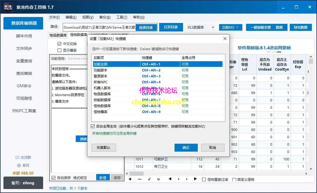This screenshot has height=193, width=317.
Task: Select 登录脚本 row in shortcut list
Action: click(x=158, y=76)
